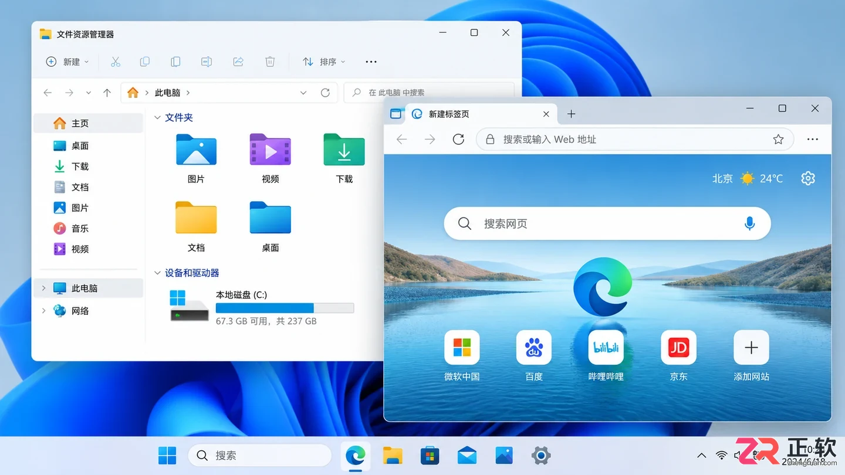This screenshot has width=845, height=475.
Task: Select the 视频 folder icon in main pane
Action: (x=270, y=150)
